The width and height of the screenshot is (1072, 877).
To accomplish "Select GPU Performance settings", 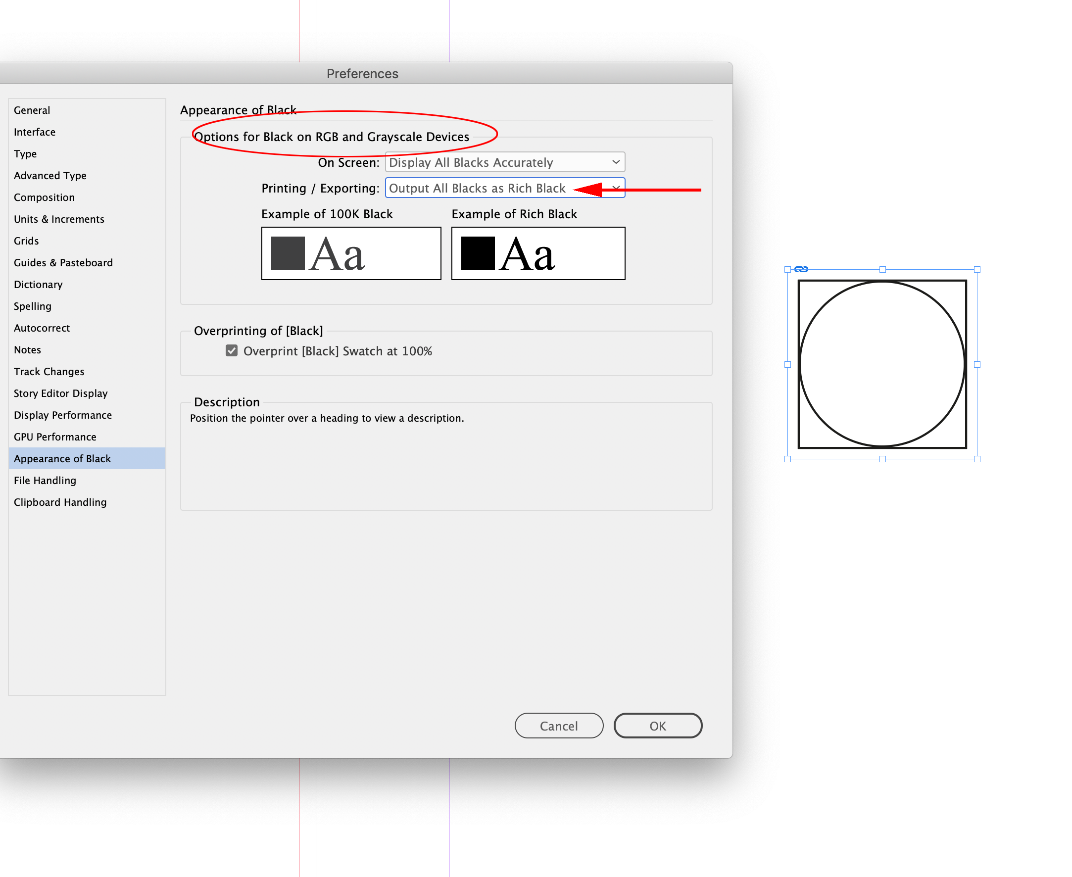I will coord(55,437).
